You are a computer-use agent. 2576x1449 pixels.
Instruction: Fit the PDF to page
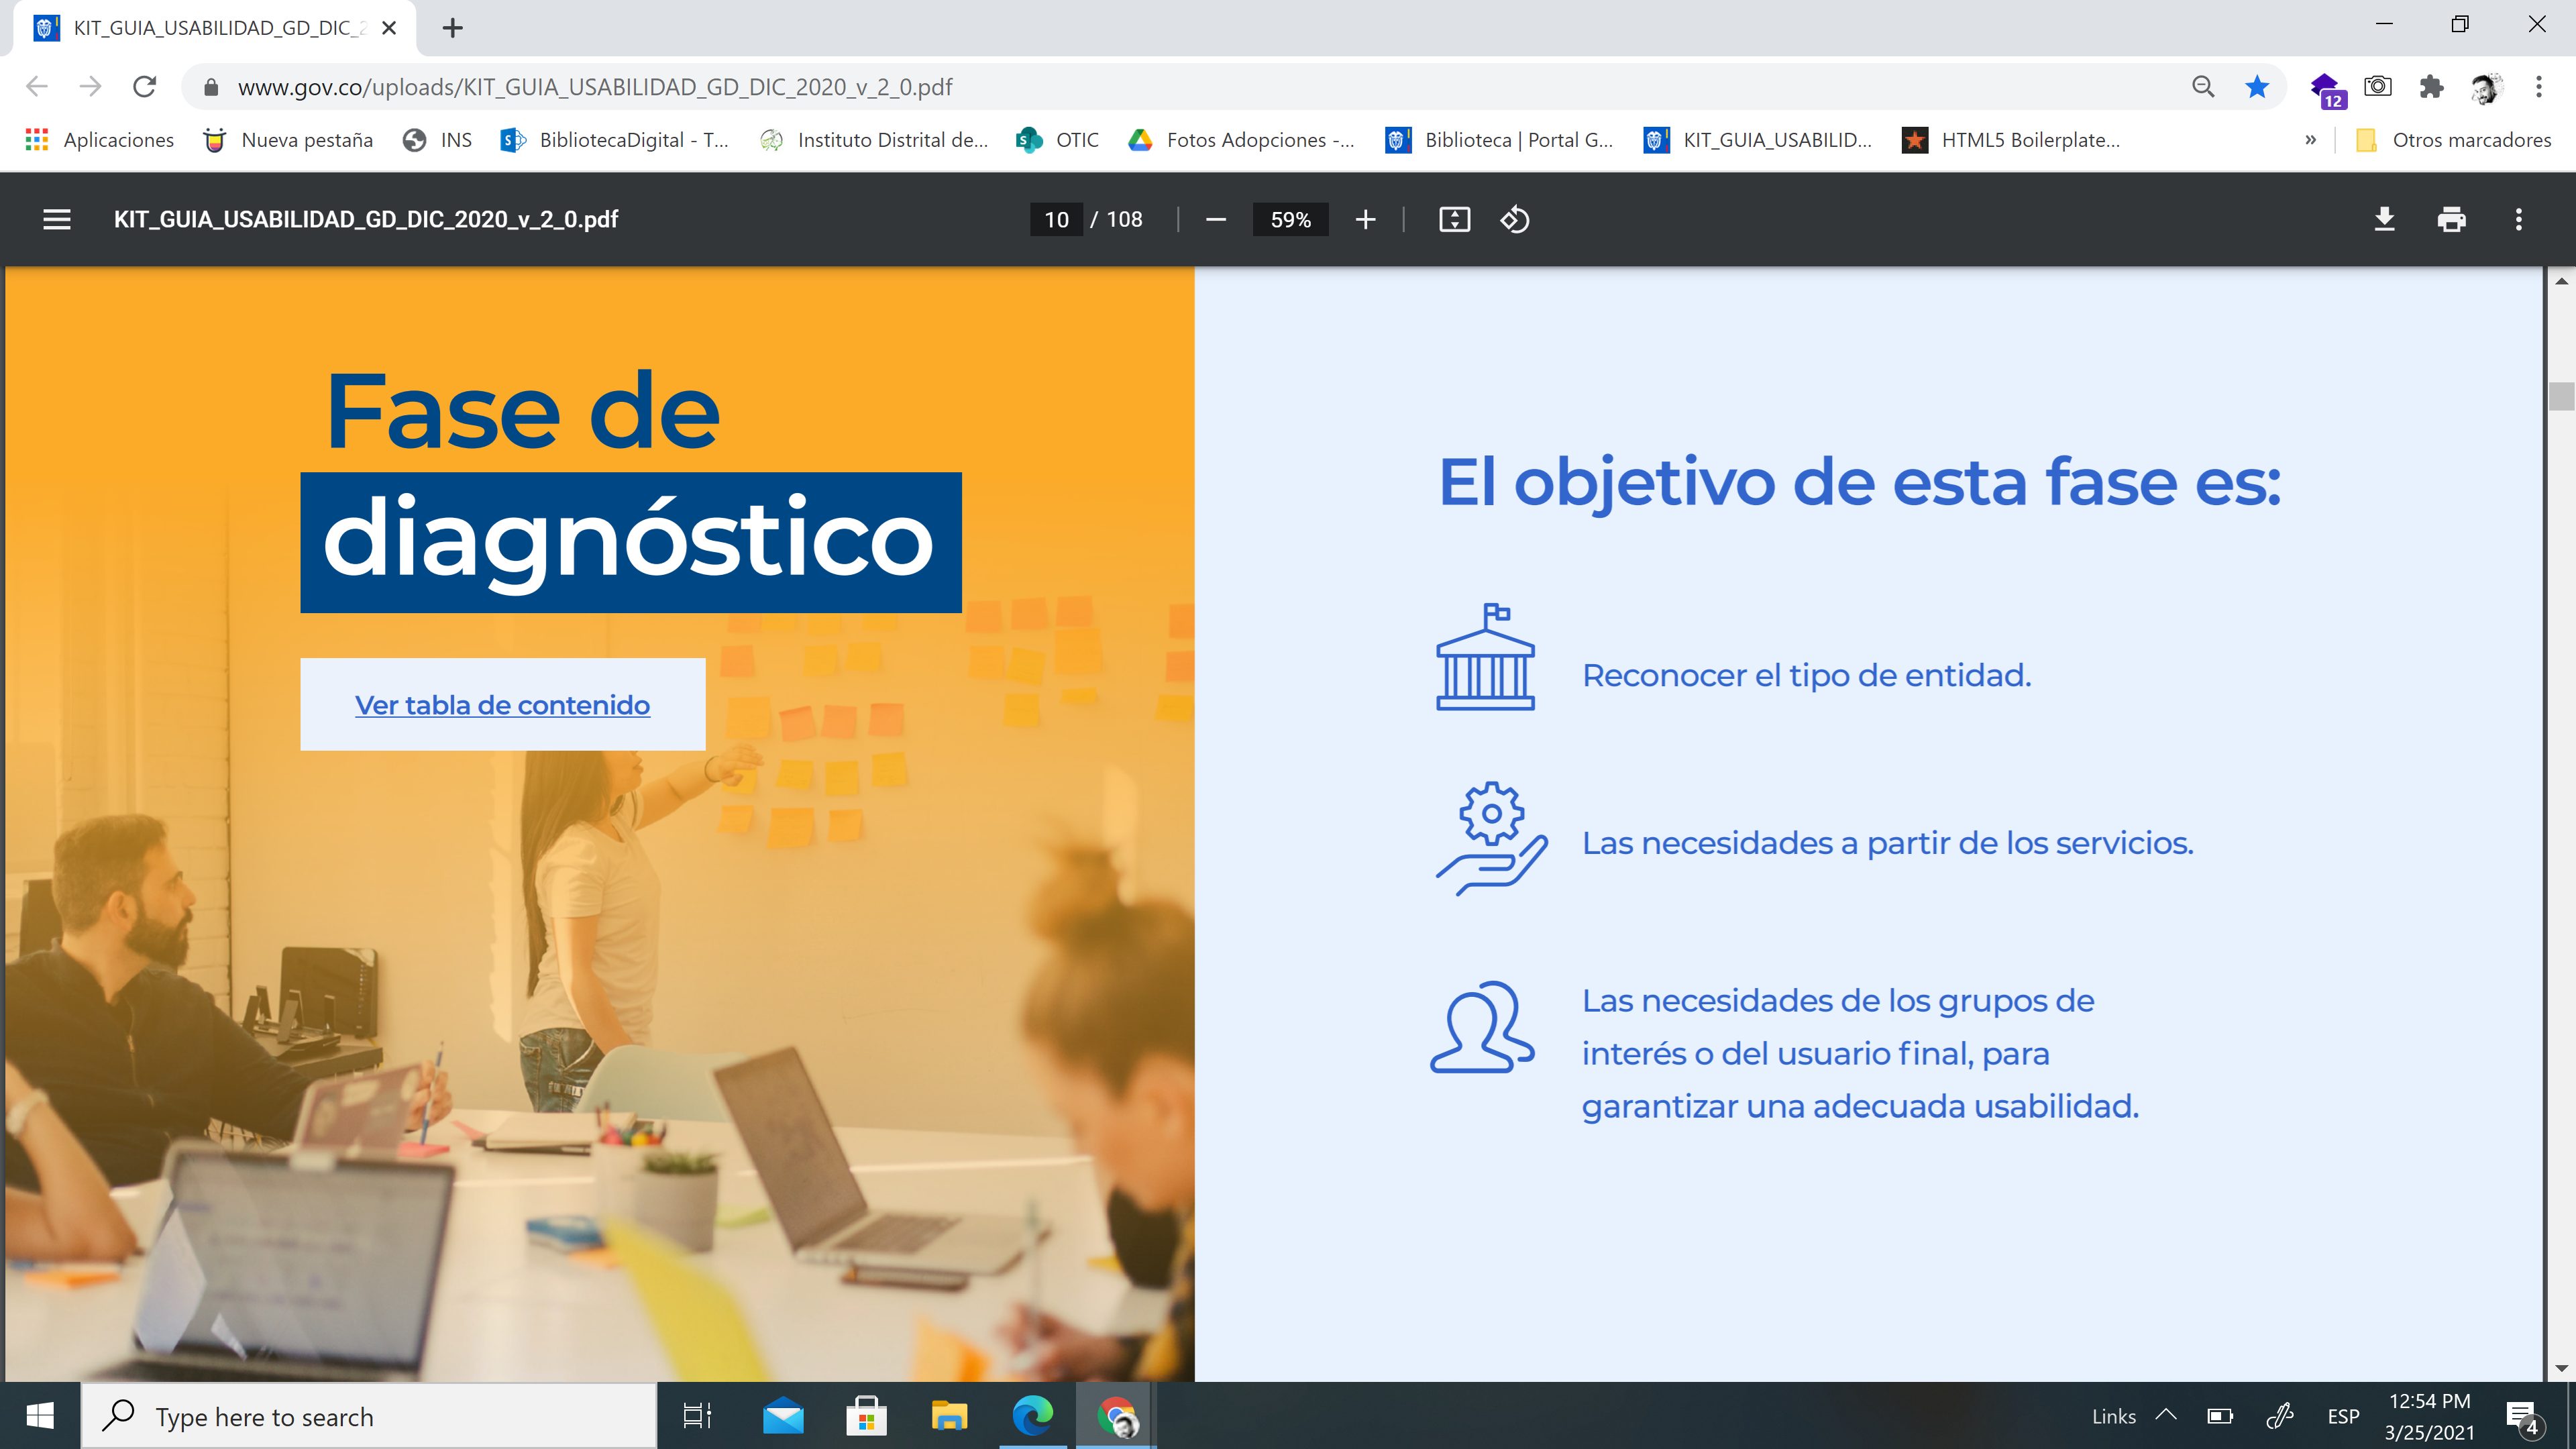1454,219
